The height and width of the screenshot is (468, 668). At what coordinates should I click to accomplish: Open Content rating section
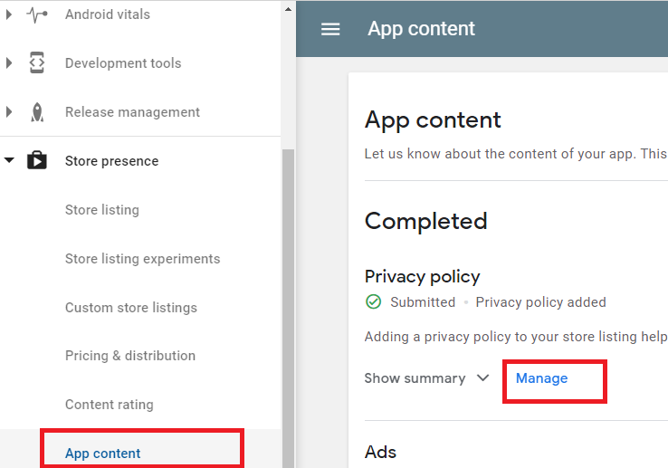[109, 405]
